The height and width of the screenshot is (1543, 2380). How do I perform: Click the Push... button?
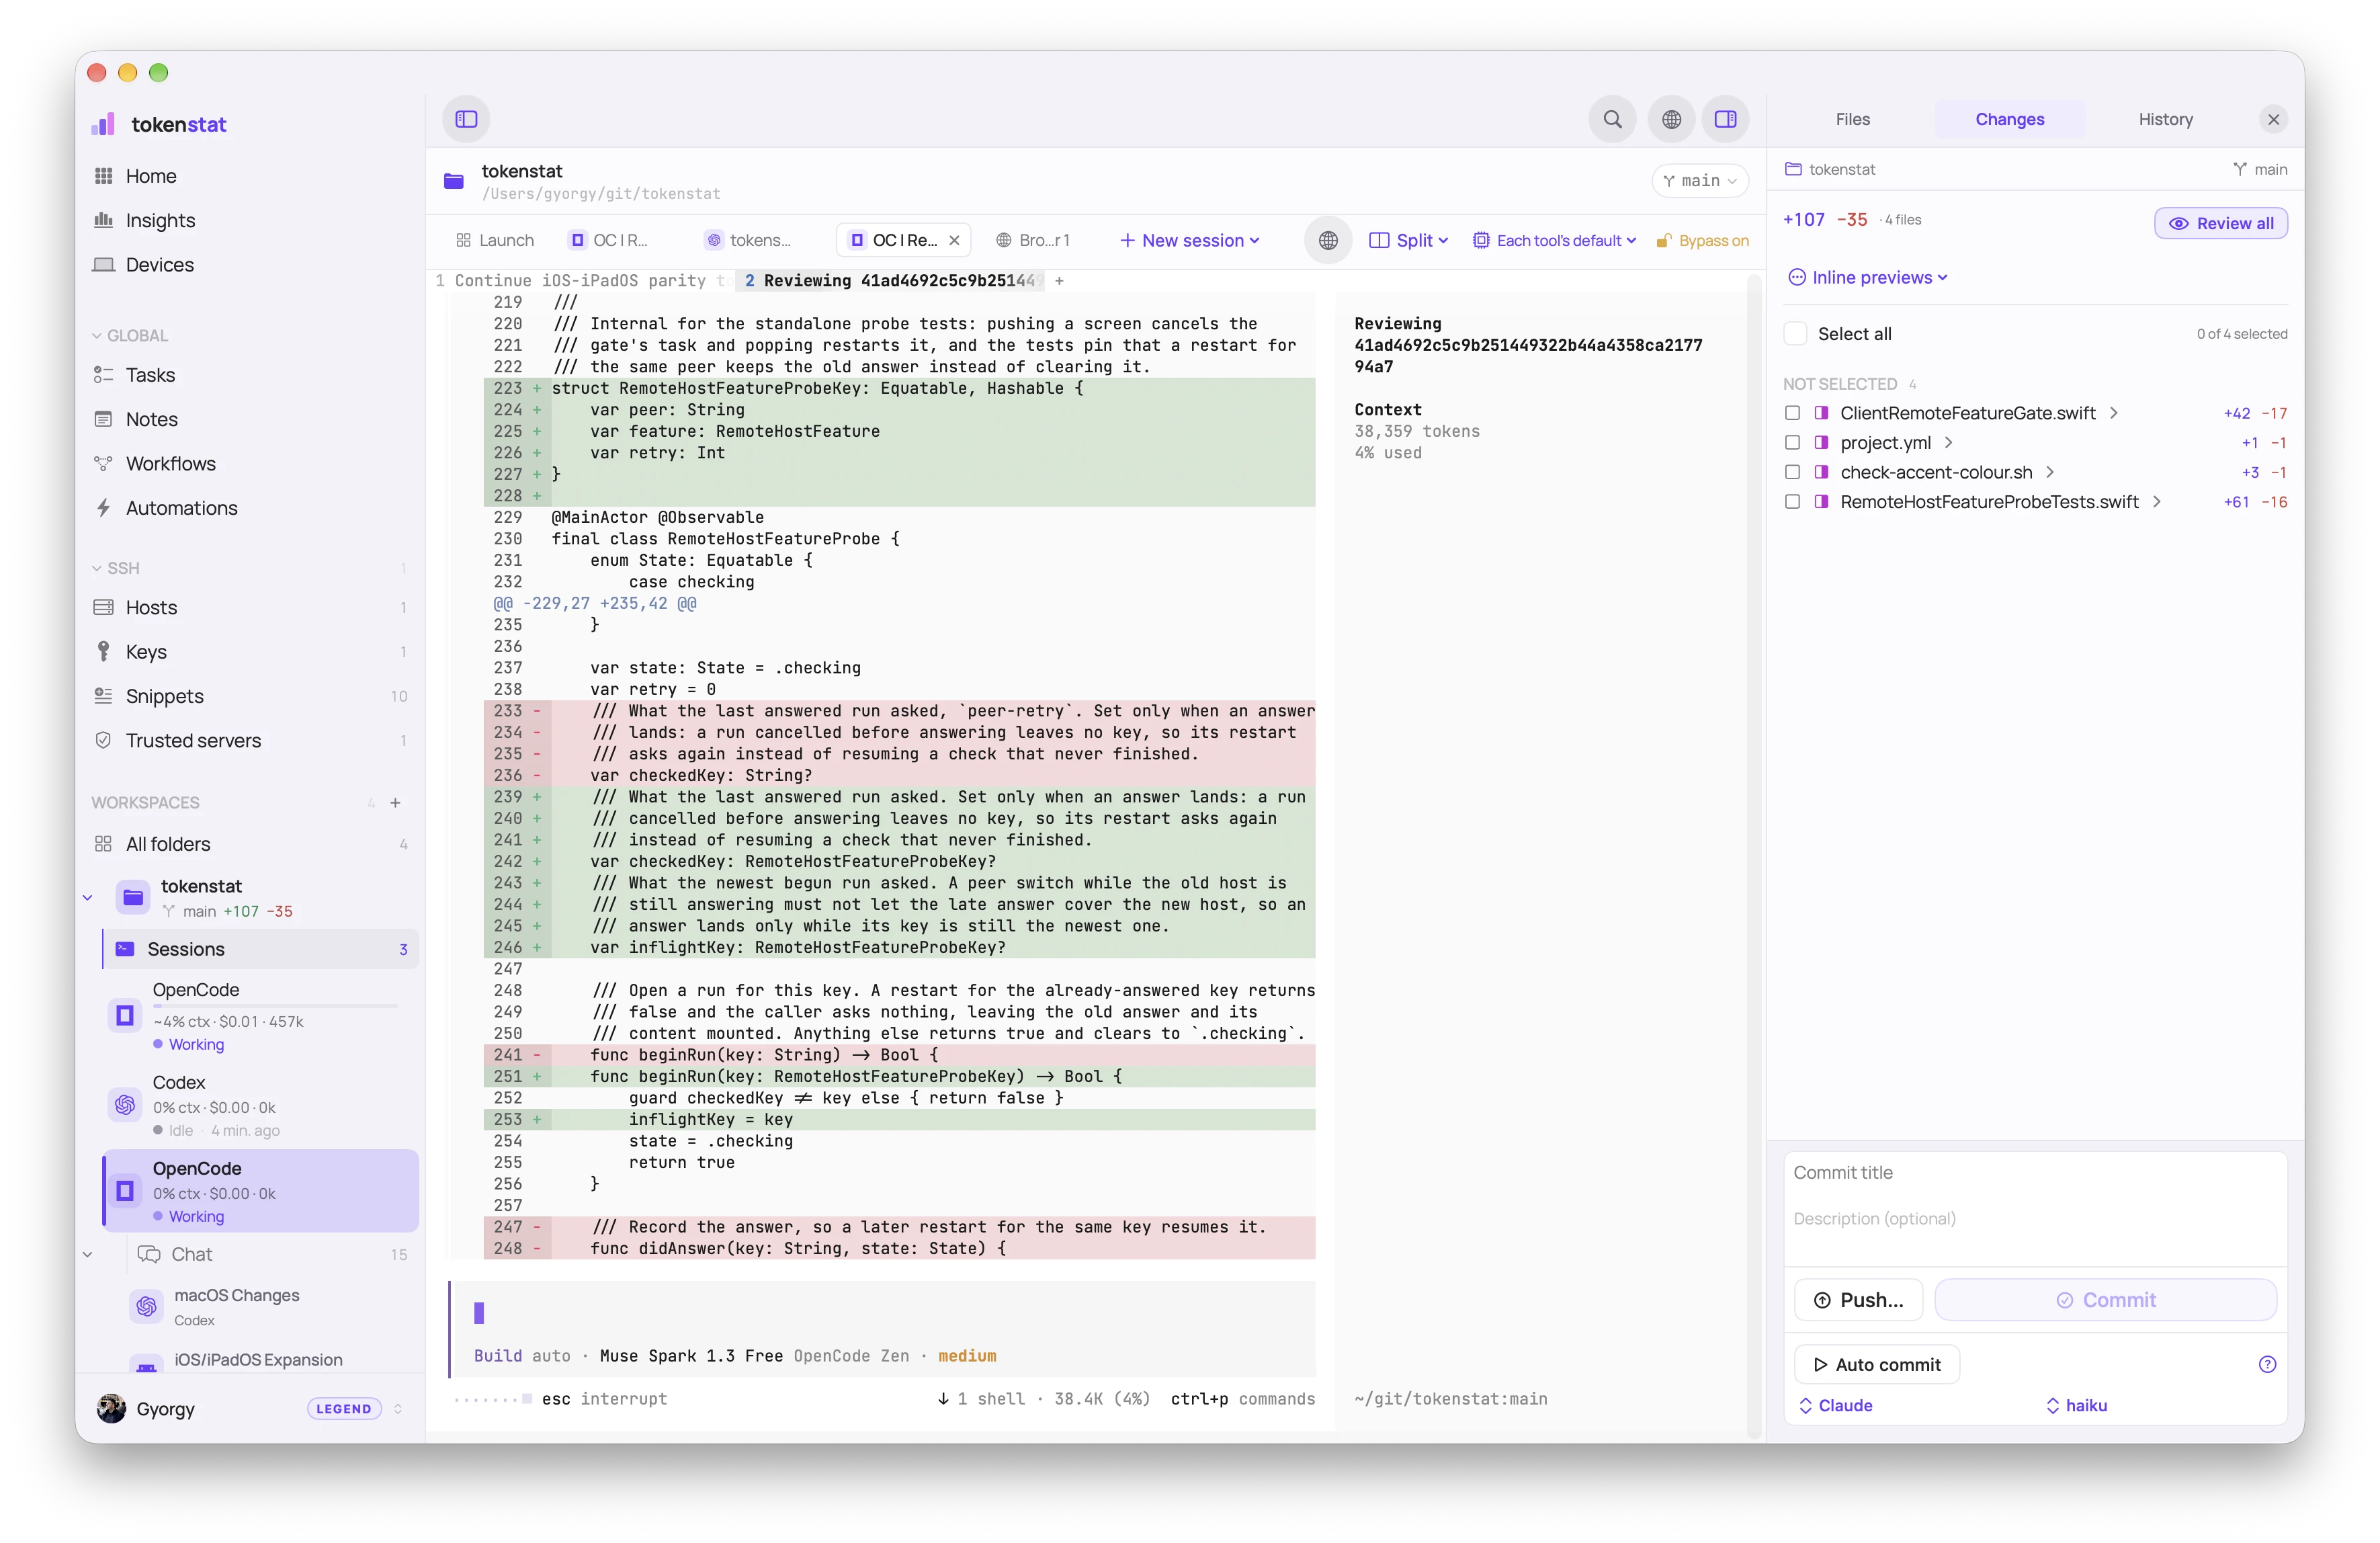pyautogui.click(x=1858, y=1299)
